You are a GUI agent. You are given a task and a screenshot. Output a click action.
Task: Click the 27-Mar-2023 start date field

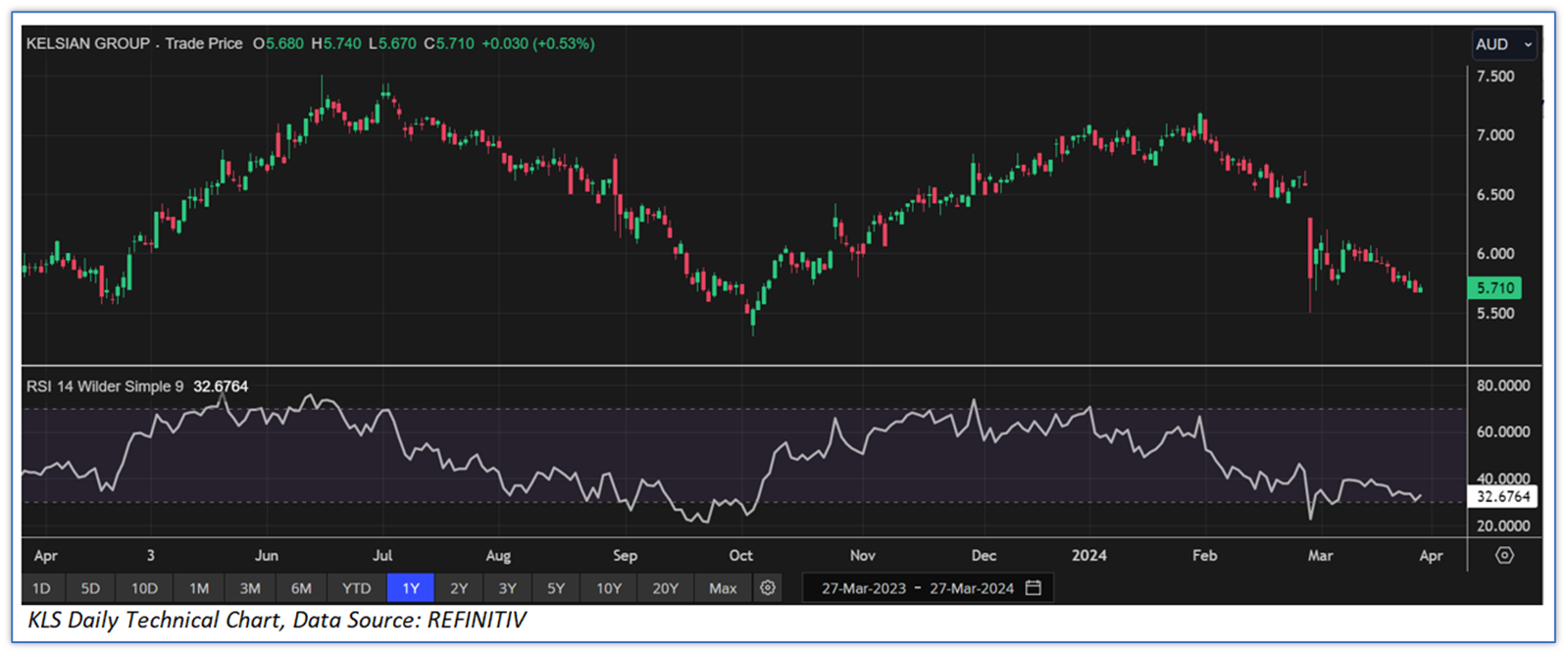click(x=864, y=588)
